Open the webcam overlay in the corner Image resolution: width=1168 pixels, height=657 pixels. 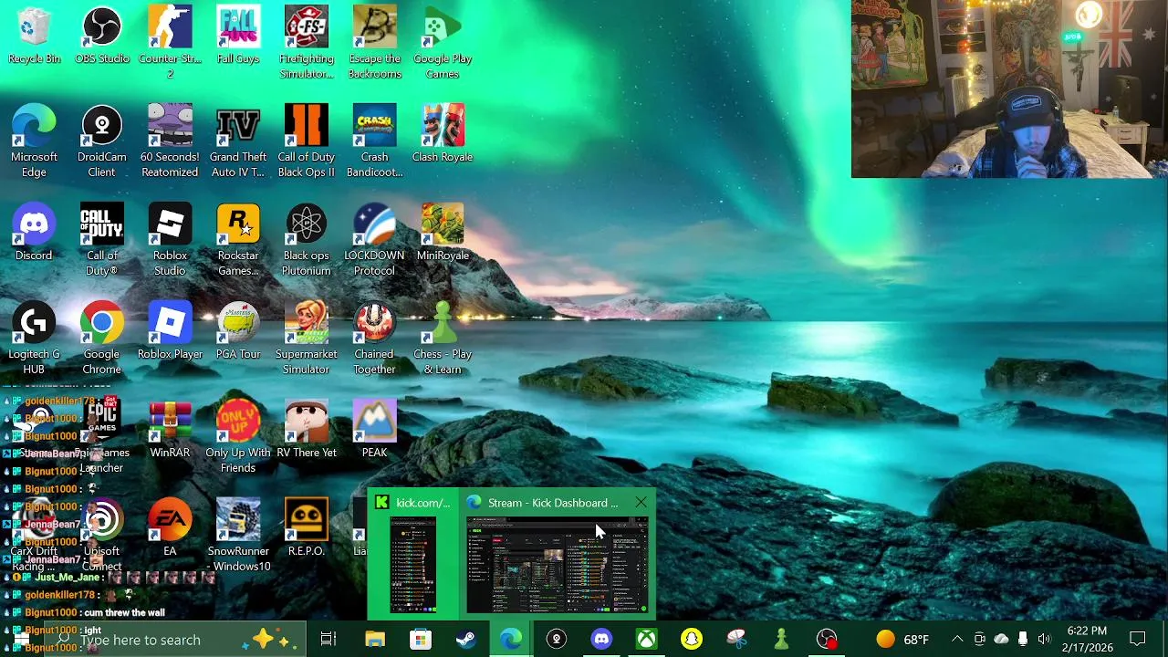pyautogui.click(x=1009, y=89)
